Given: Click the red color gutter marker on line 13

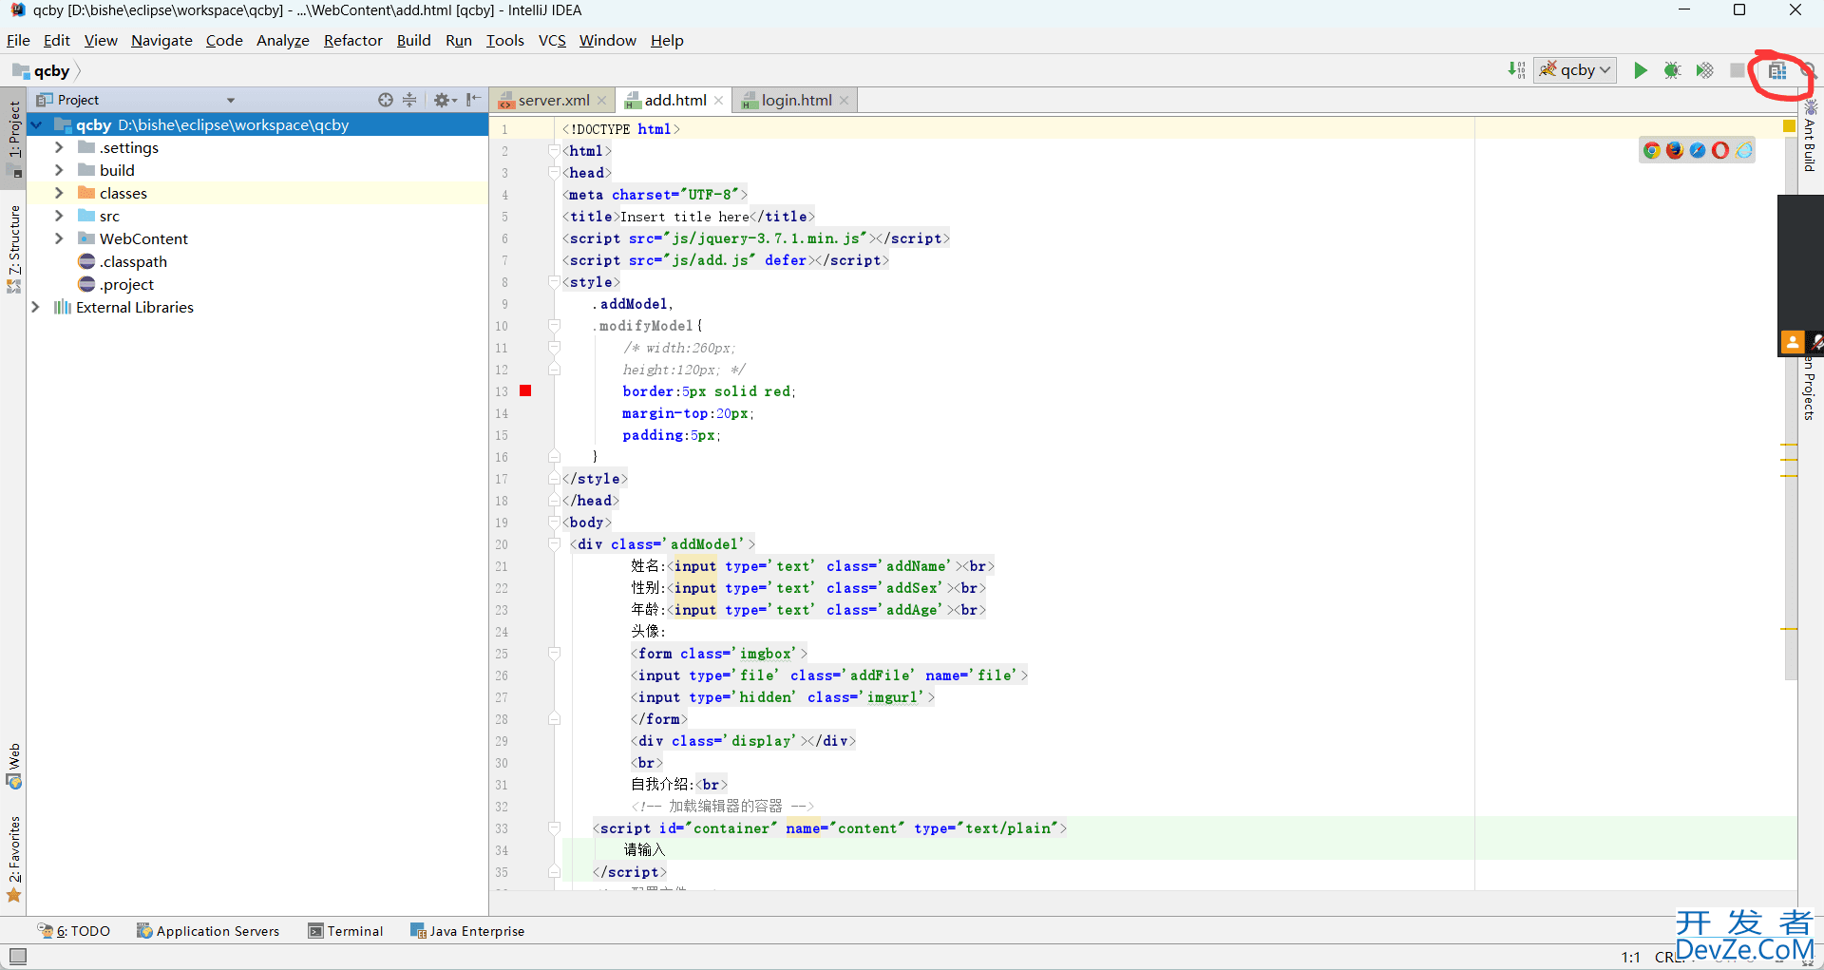Looking at the screenshot, I should [525, 390].
